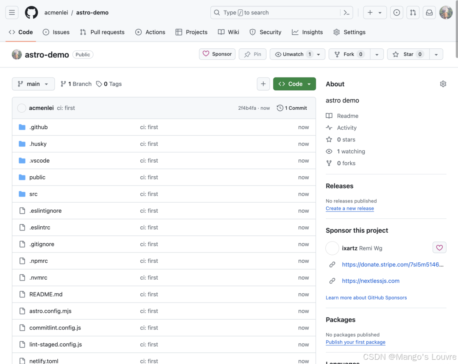Star the astro-demo repository

coord(408,54)
